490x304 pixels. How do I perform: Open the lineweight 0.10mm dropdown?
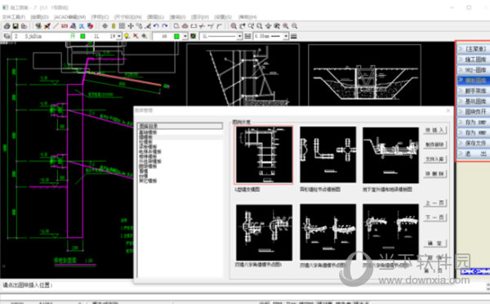pos(286,36)
